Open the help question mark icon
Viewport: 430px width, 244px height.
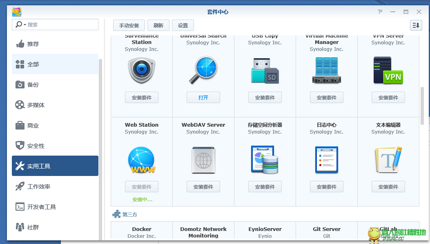(x=380, y=12)
